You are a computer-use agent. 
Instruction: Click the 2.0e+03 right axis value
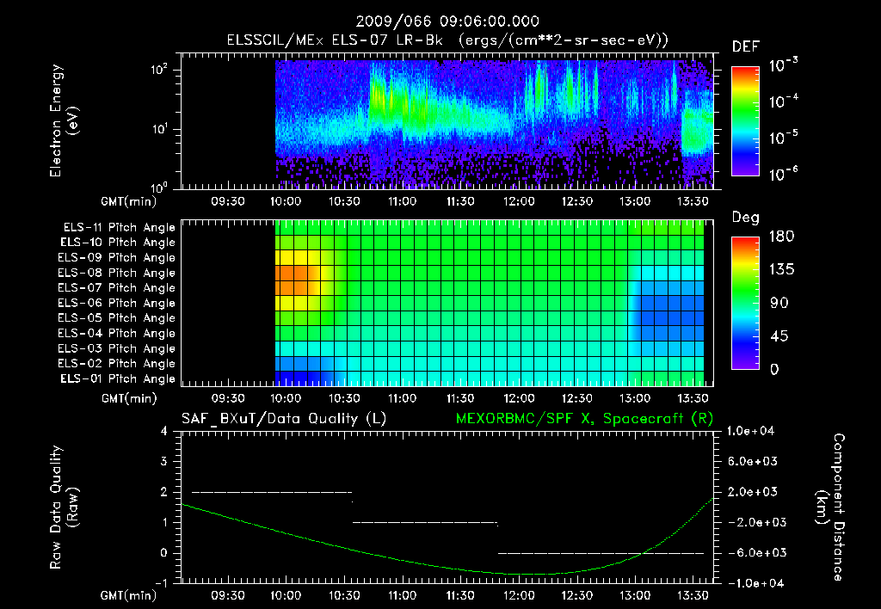coord(753,492)
